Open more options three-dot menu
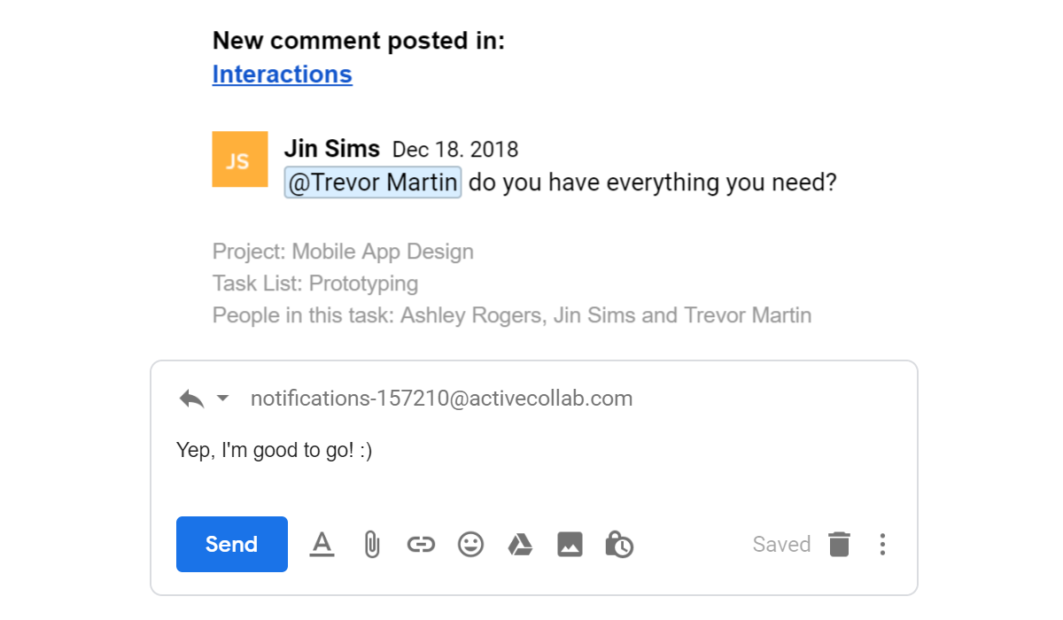 pos(882,544)
